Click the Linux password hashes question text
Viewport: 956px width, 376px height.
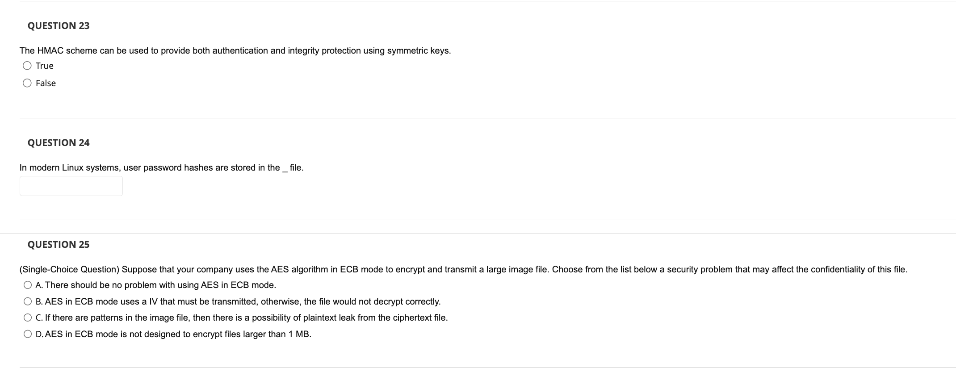[x=161, y=167]
